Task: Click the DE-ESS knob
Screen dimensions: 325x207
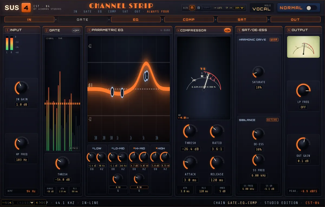Action: click(x=258, y=134)
